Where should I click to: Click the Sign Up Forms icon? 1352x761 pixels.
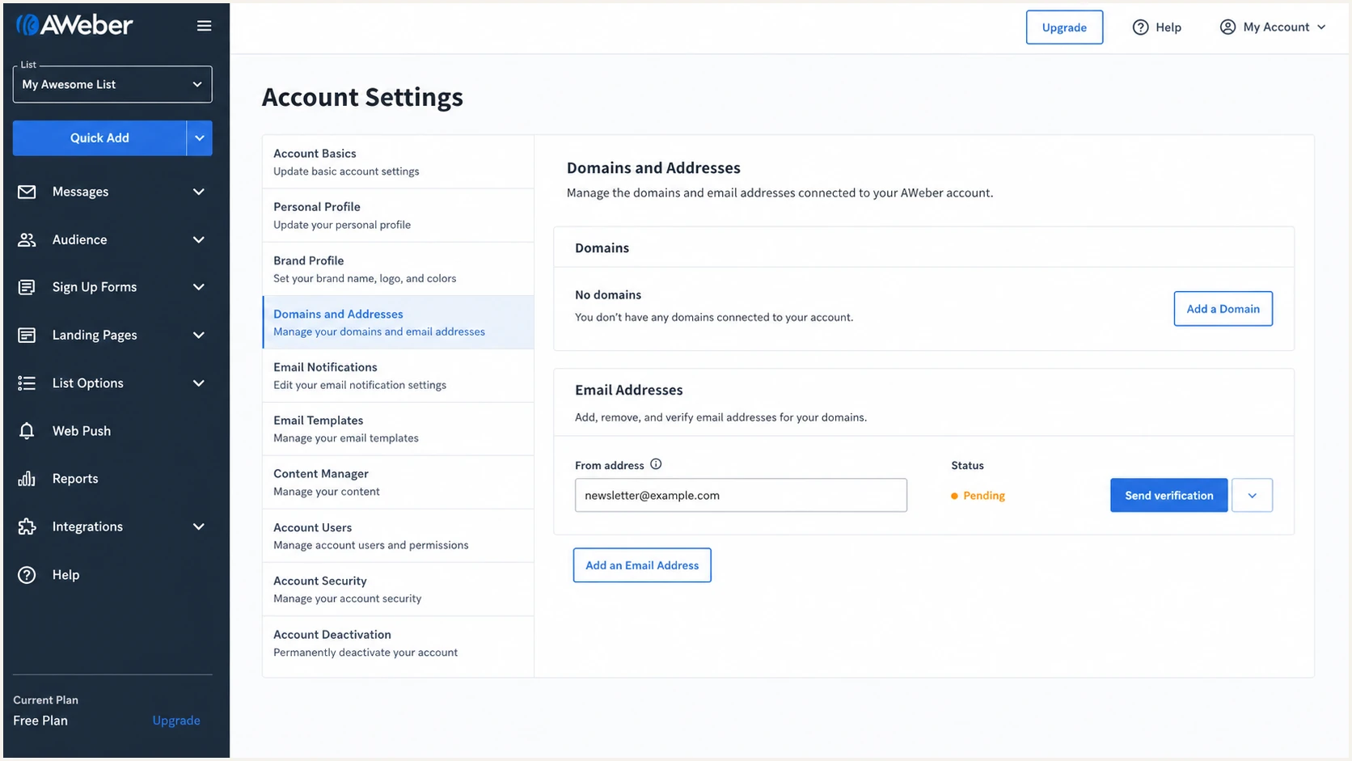[x=27, y=287]
